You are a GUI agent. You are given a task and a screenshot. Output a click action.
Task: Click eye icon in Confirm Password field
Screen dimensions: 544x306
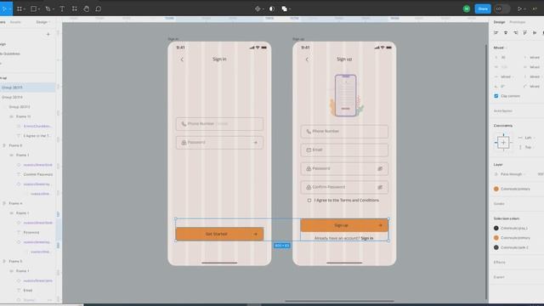pyautogui.click(x=380, y=187)
